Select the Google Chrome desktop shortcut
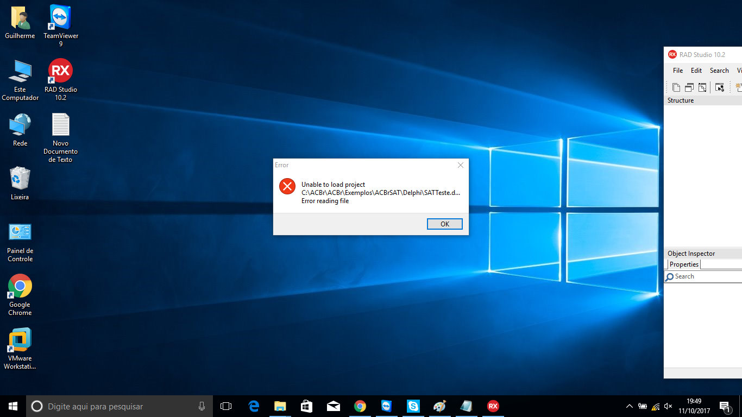742x417 pixels. coord(20,295)
